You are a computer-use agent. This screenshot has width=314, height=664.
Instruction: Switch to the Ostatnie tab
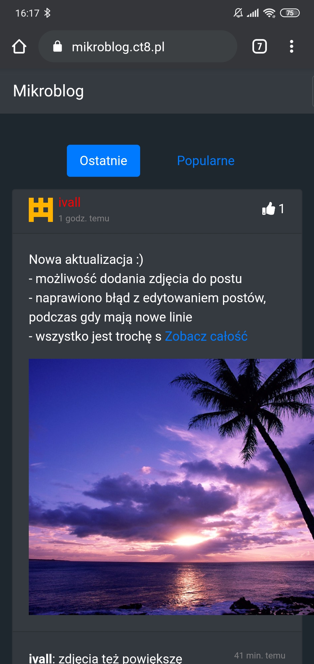click(x=104, y=161)
